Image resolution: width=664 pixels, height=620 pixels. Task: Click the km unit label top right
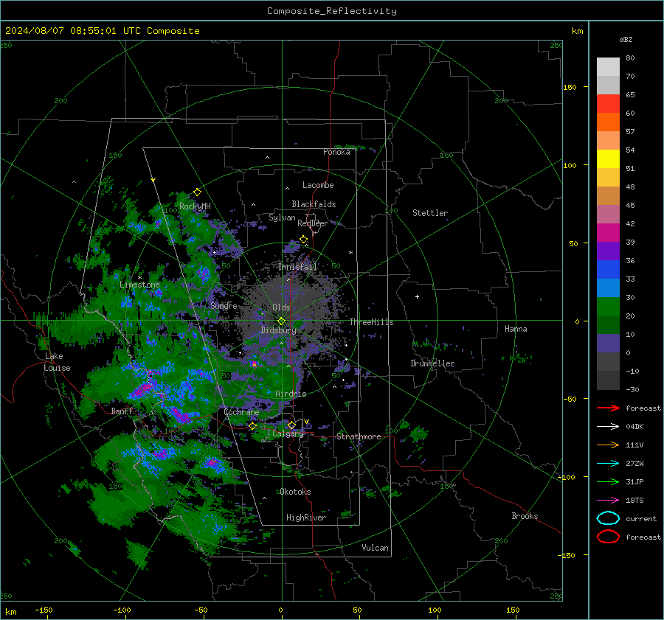[x=578, y=31]
